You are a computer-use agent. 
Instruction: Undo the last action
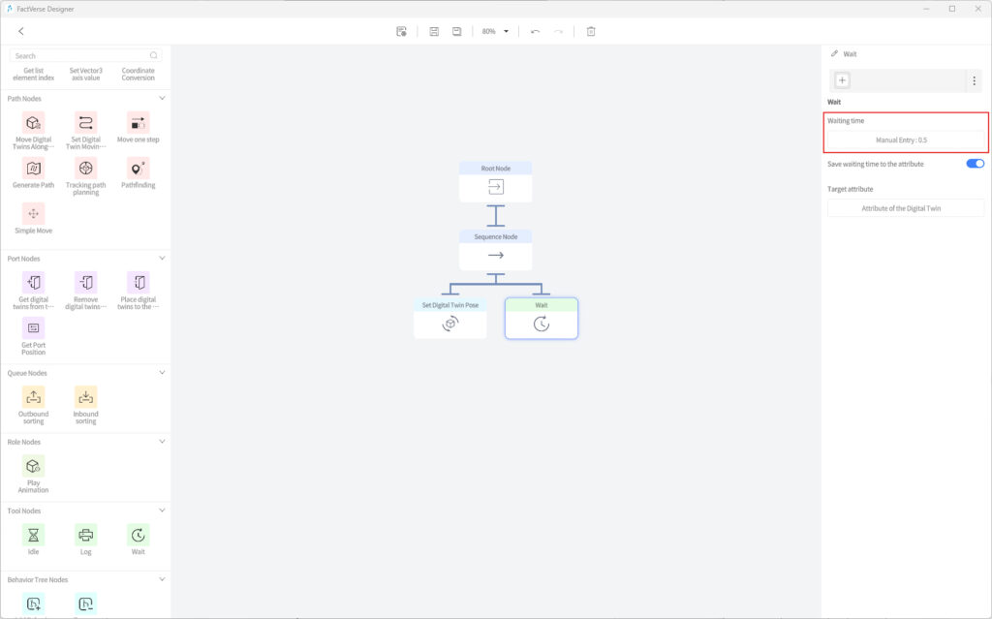pyautogui.click(x=535, y=31)
